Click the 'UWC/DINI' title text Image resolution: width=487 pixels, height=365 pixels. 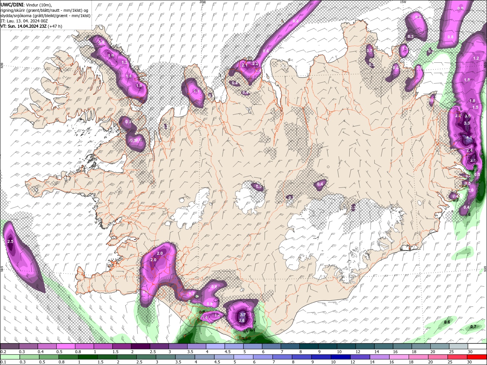coord(11,5)
